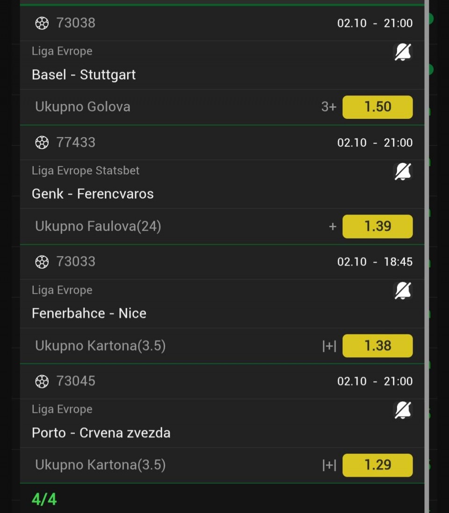Open Porto - Crvena zvezda match details

[x=101, y=433]
